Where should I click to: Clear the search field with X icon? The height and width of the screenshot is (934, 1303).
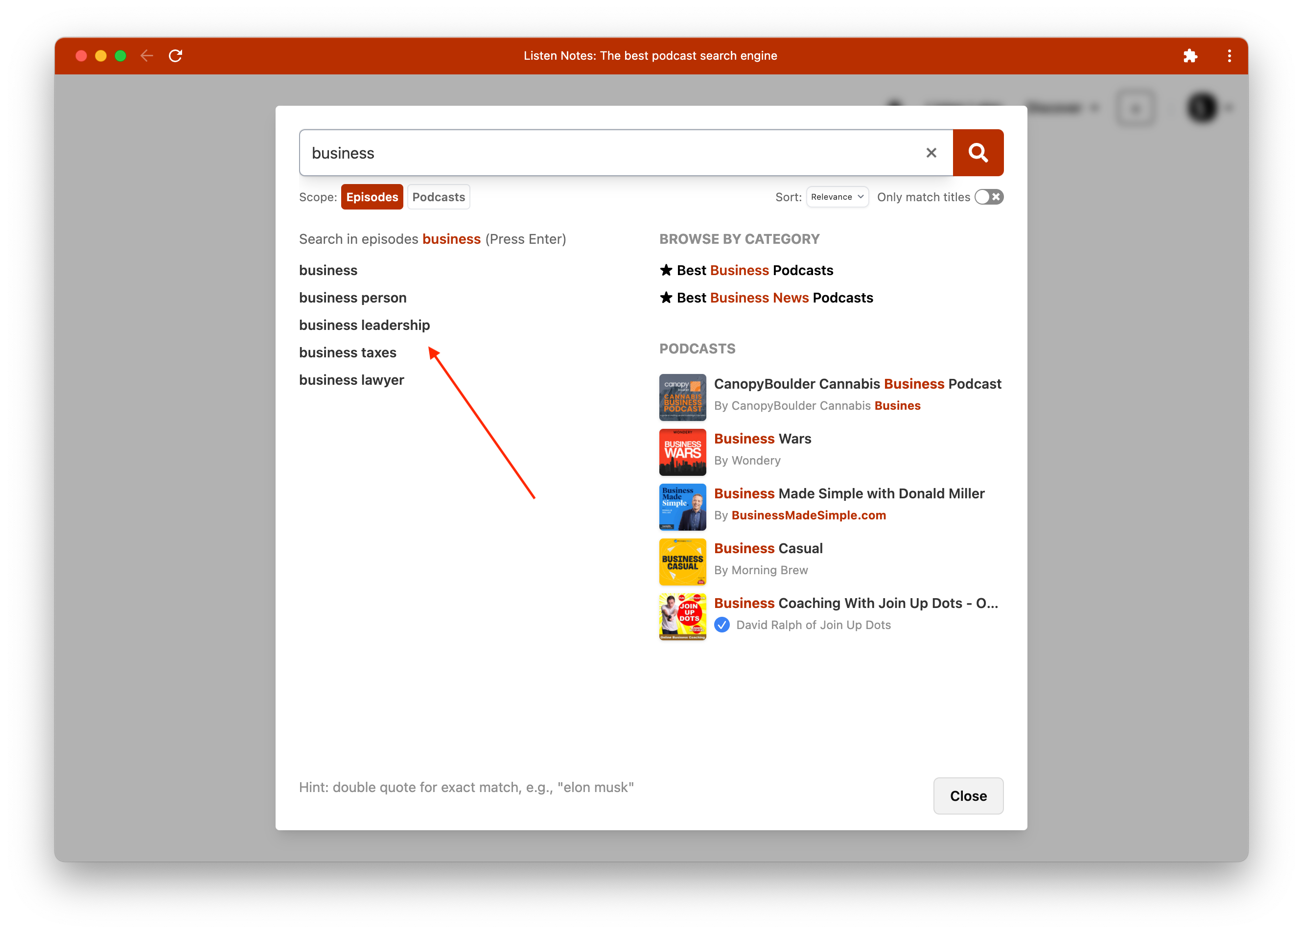click(x=931, y=153)
